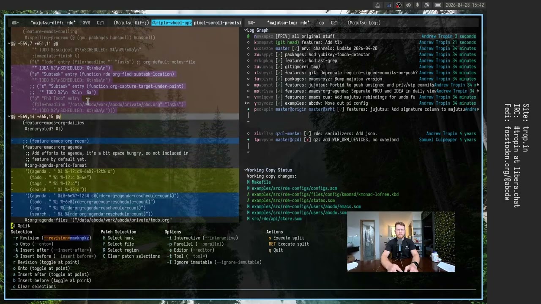Choose F Select file
The height and width of the screenshot is (304, 541).
click(x=118, y=244)
